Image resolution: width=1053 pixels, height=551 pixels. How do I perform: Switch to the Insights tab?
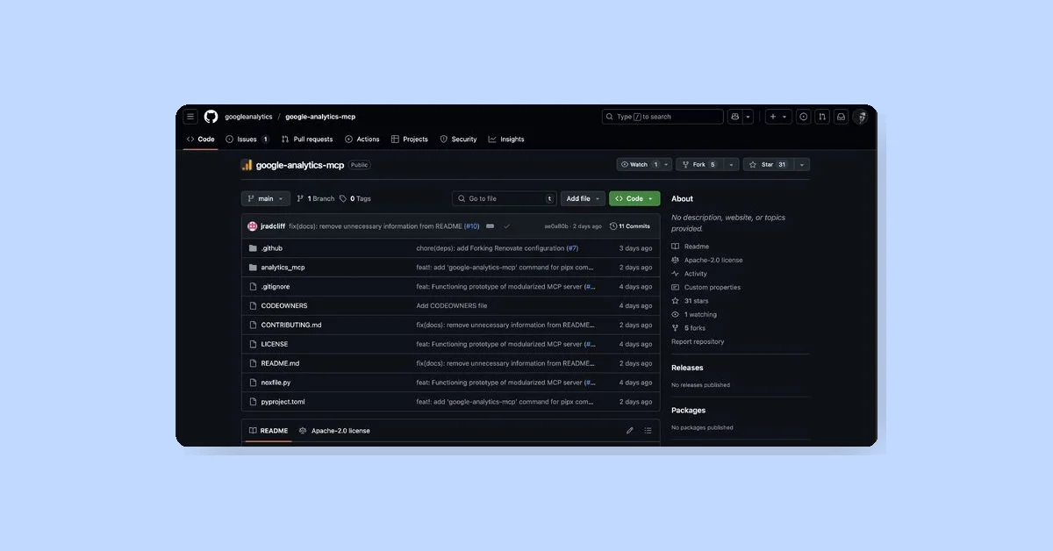pyautogui.click(x=506, y=140)
